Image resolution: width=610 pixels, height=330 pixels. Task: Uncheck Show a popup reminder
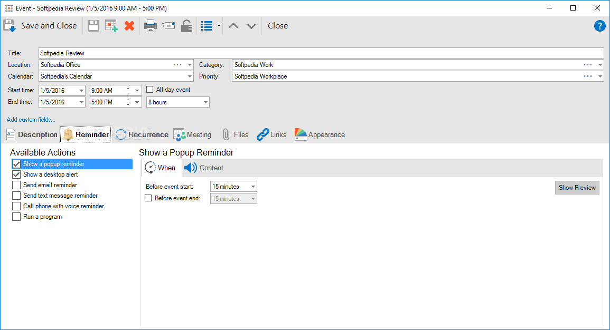pos(16,164)
